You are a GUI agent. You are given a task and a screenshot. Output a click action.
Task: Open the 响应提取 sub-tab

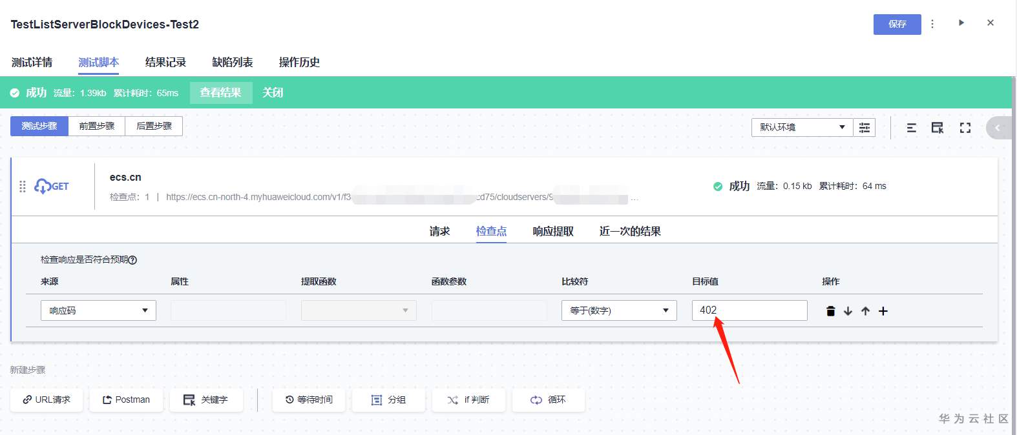pos(553,231)
